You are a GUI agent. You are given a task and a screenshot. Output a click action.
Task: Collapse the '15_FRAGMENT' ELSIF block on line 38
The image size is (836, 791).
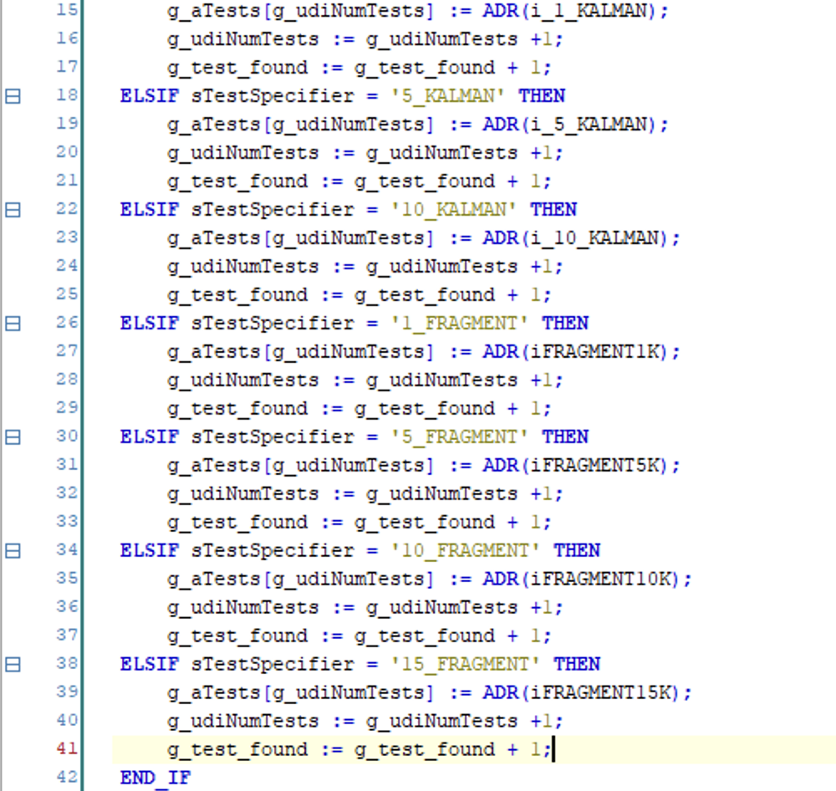(13, 665)
